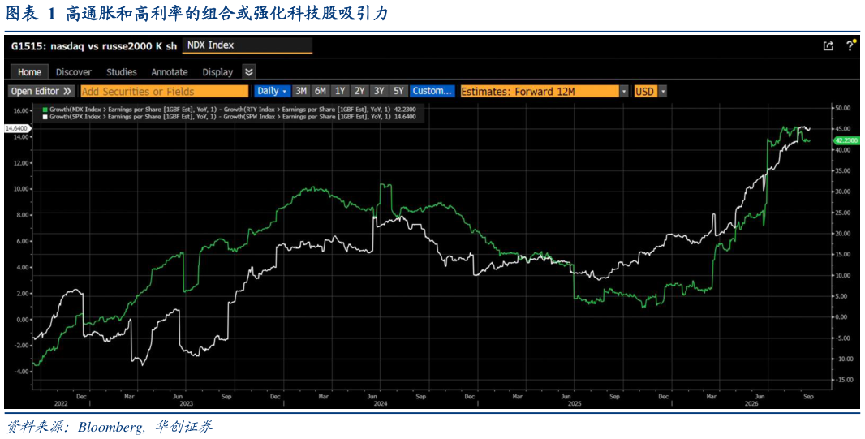
Task: Open the USD currency dropdown arrow
Action: pyautogui.click(x=662, y=91)
